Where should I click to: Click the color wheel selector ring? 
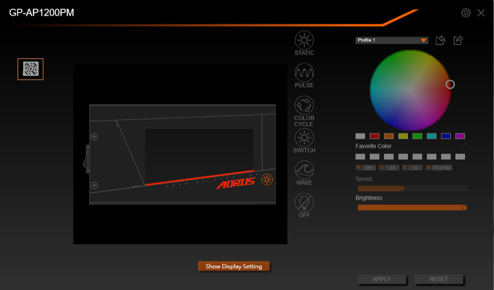450,84
